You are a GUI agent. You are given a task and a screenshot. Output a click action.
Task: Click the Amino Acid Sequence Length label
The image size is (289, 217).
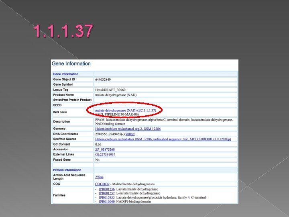(x=69, y=177)
